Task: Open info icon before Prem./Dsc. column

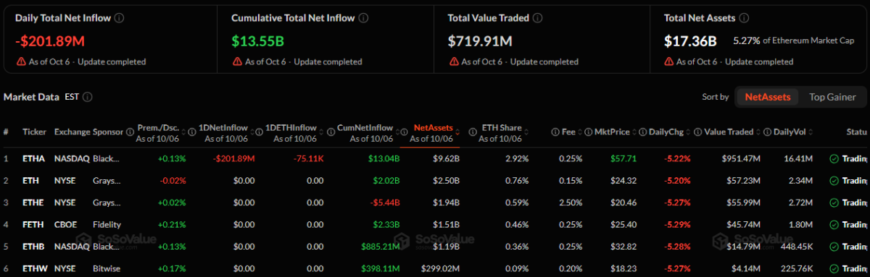Action: point(130,132)
